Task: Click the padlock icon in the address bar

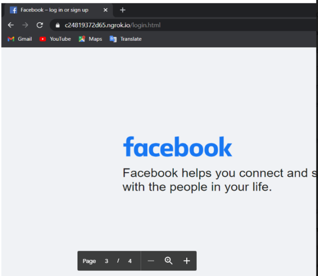Action: (x=58, y=25)
